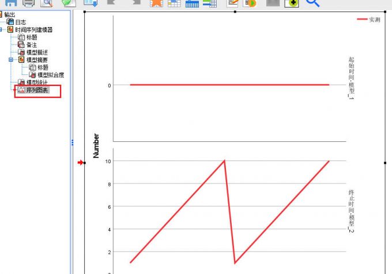
Task: Collapse the 时间序列建模器 tree node
Action: tap(1, 29)
